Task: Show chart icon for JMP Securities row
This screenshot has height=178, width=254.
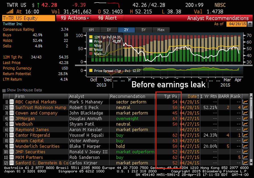Action: (x=245, y=152)
